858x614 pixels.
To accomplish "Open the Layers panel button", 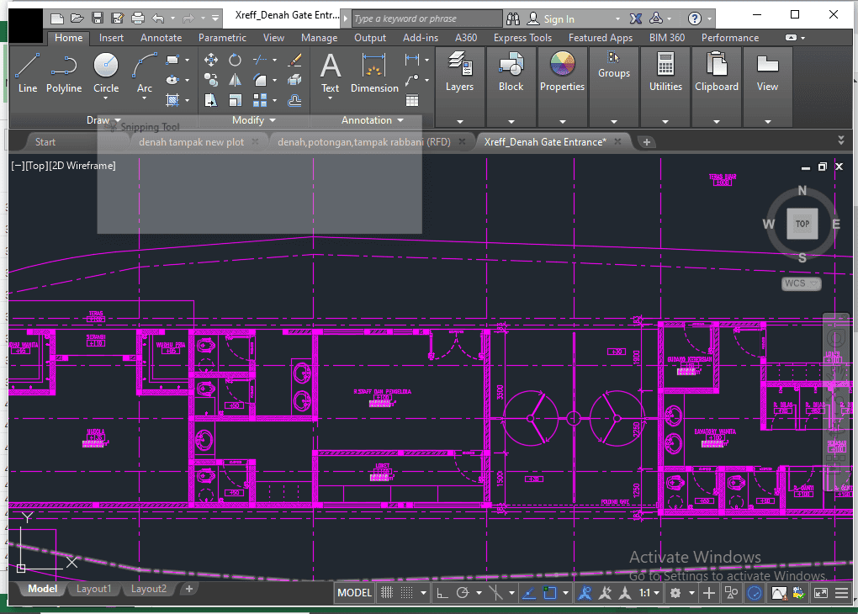I will pos(459,72).
